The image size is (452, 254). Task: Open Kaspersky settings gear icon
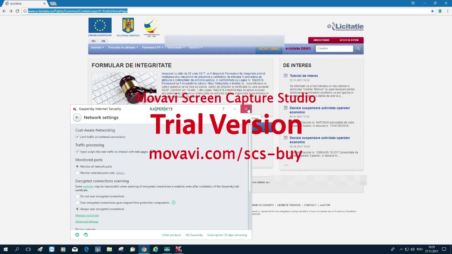pyautogui.click(x=77, y=235)
